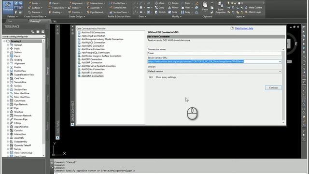Select Pipe Network in settings tree
The image size is (309, 174).
(x=21, y=104)
